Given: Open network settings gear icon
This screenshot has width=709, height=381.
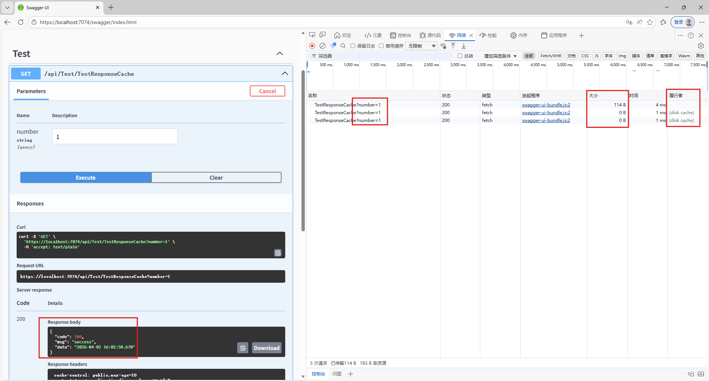Looking at the screenshot, I should pos(701,46).
